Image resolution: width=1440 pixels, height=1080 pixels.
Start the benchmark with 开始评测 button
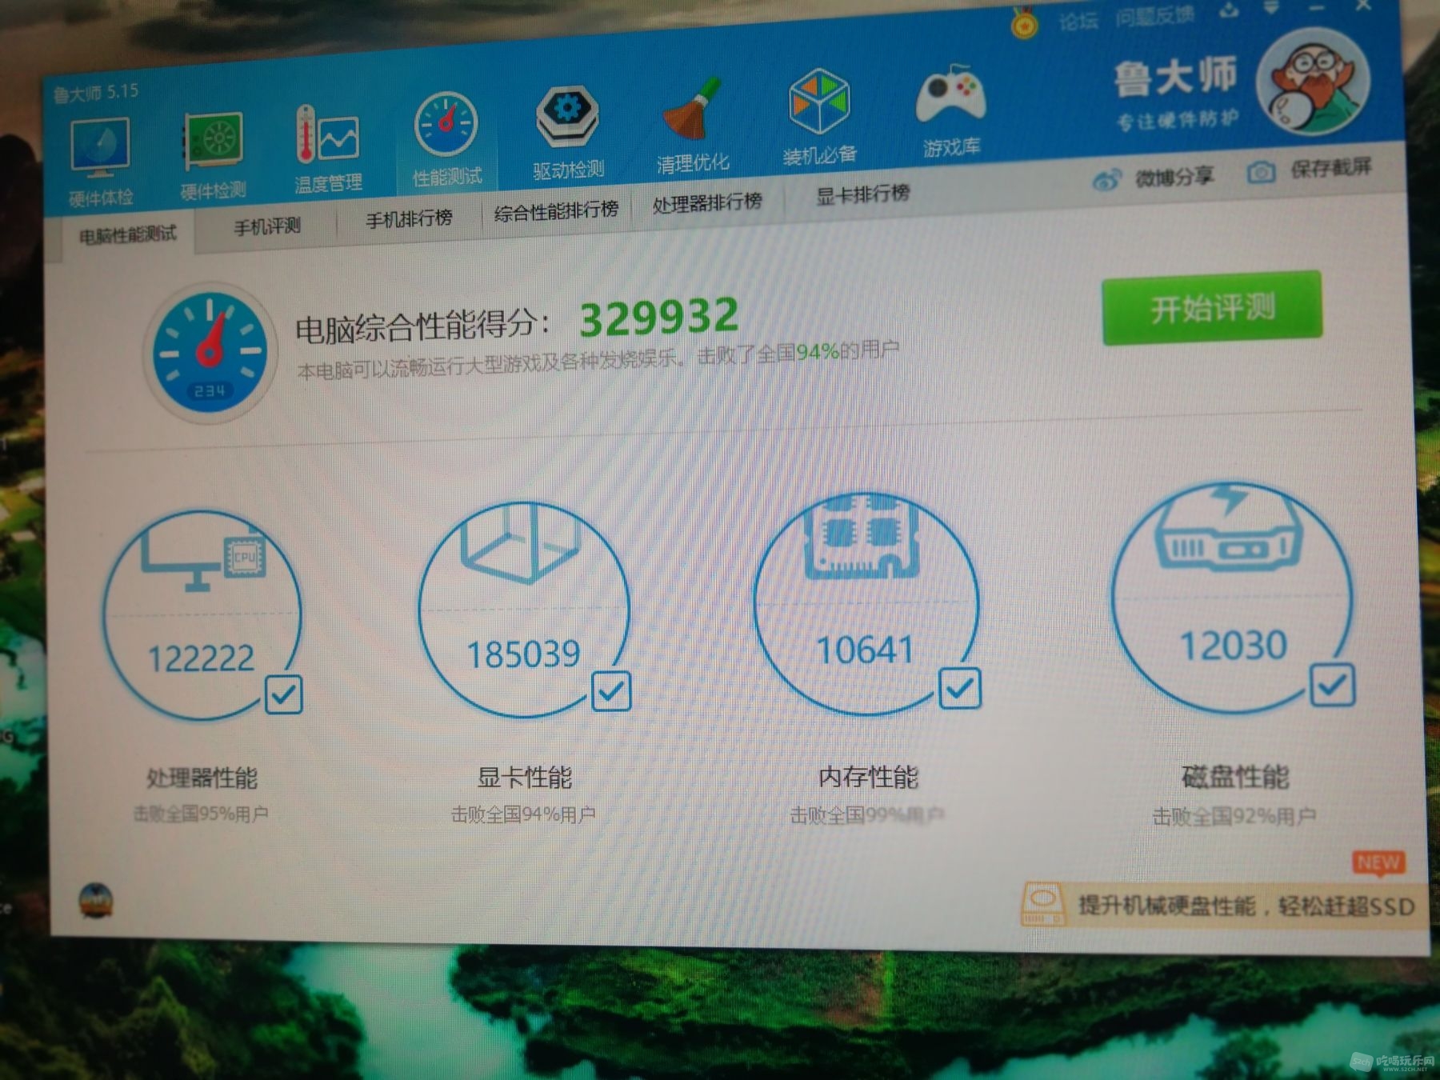click(x=1212, y=308)
